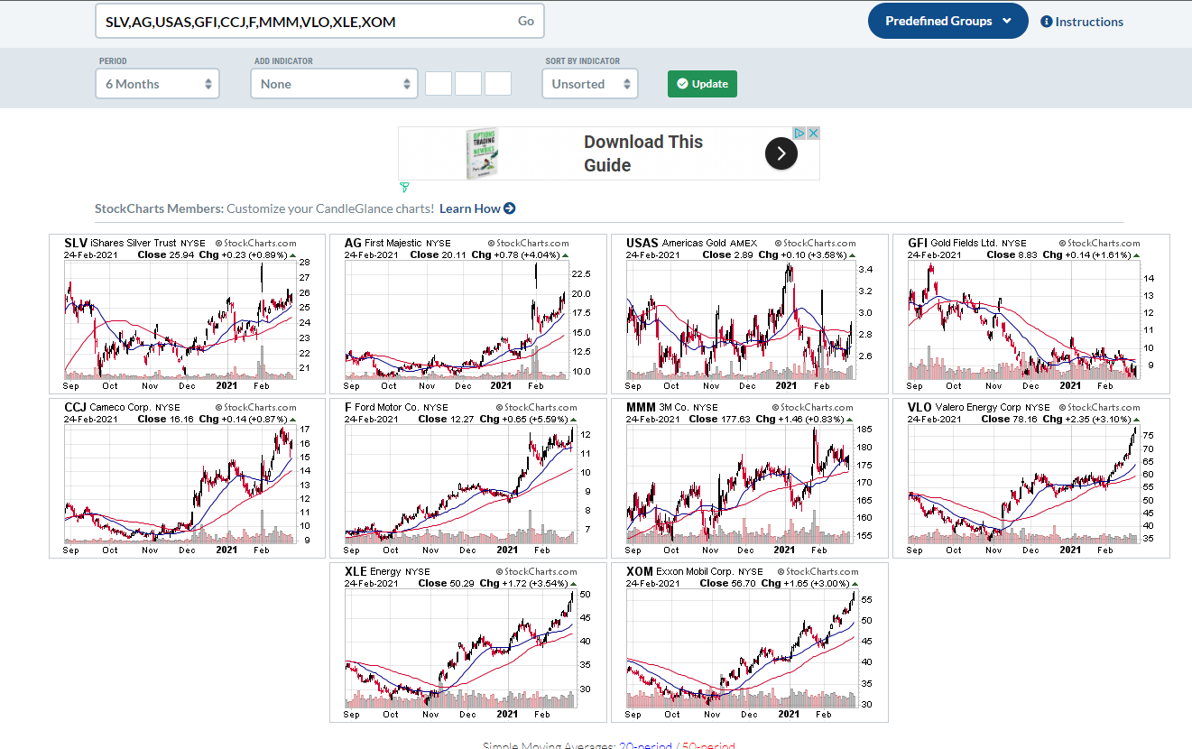This screenshot has width=1192, height=749.
Task: Open the VLO Valero Energy chart
Action: click(1031, 478)
